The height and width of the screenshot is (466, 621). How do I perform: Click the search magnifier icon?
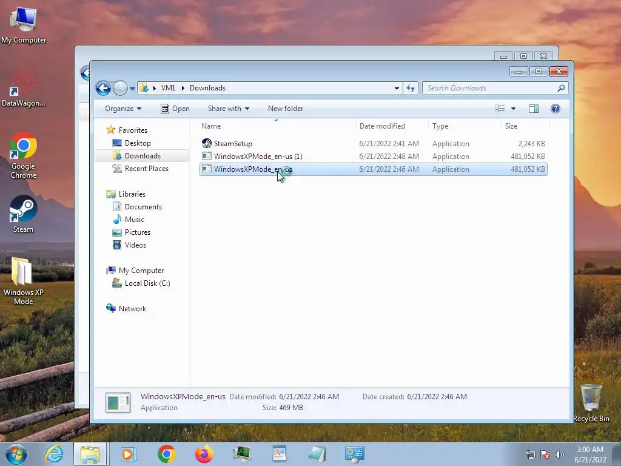pyautogui.click(x=561, y=88)
